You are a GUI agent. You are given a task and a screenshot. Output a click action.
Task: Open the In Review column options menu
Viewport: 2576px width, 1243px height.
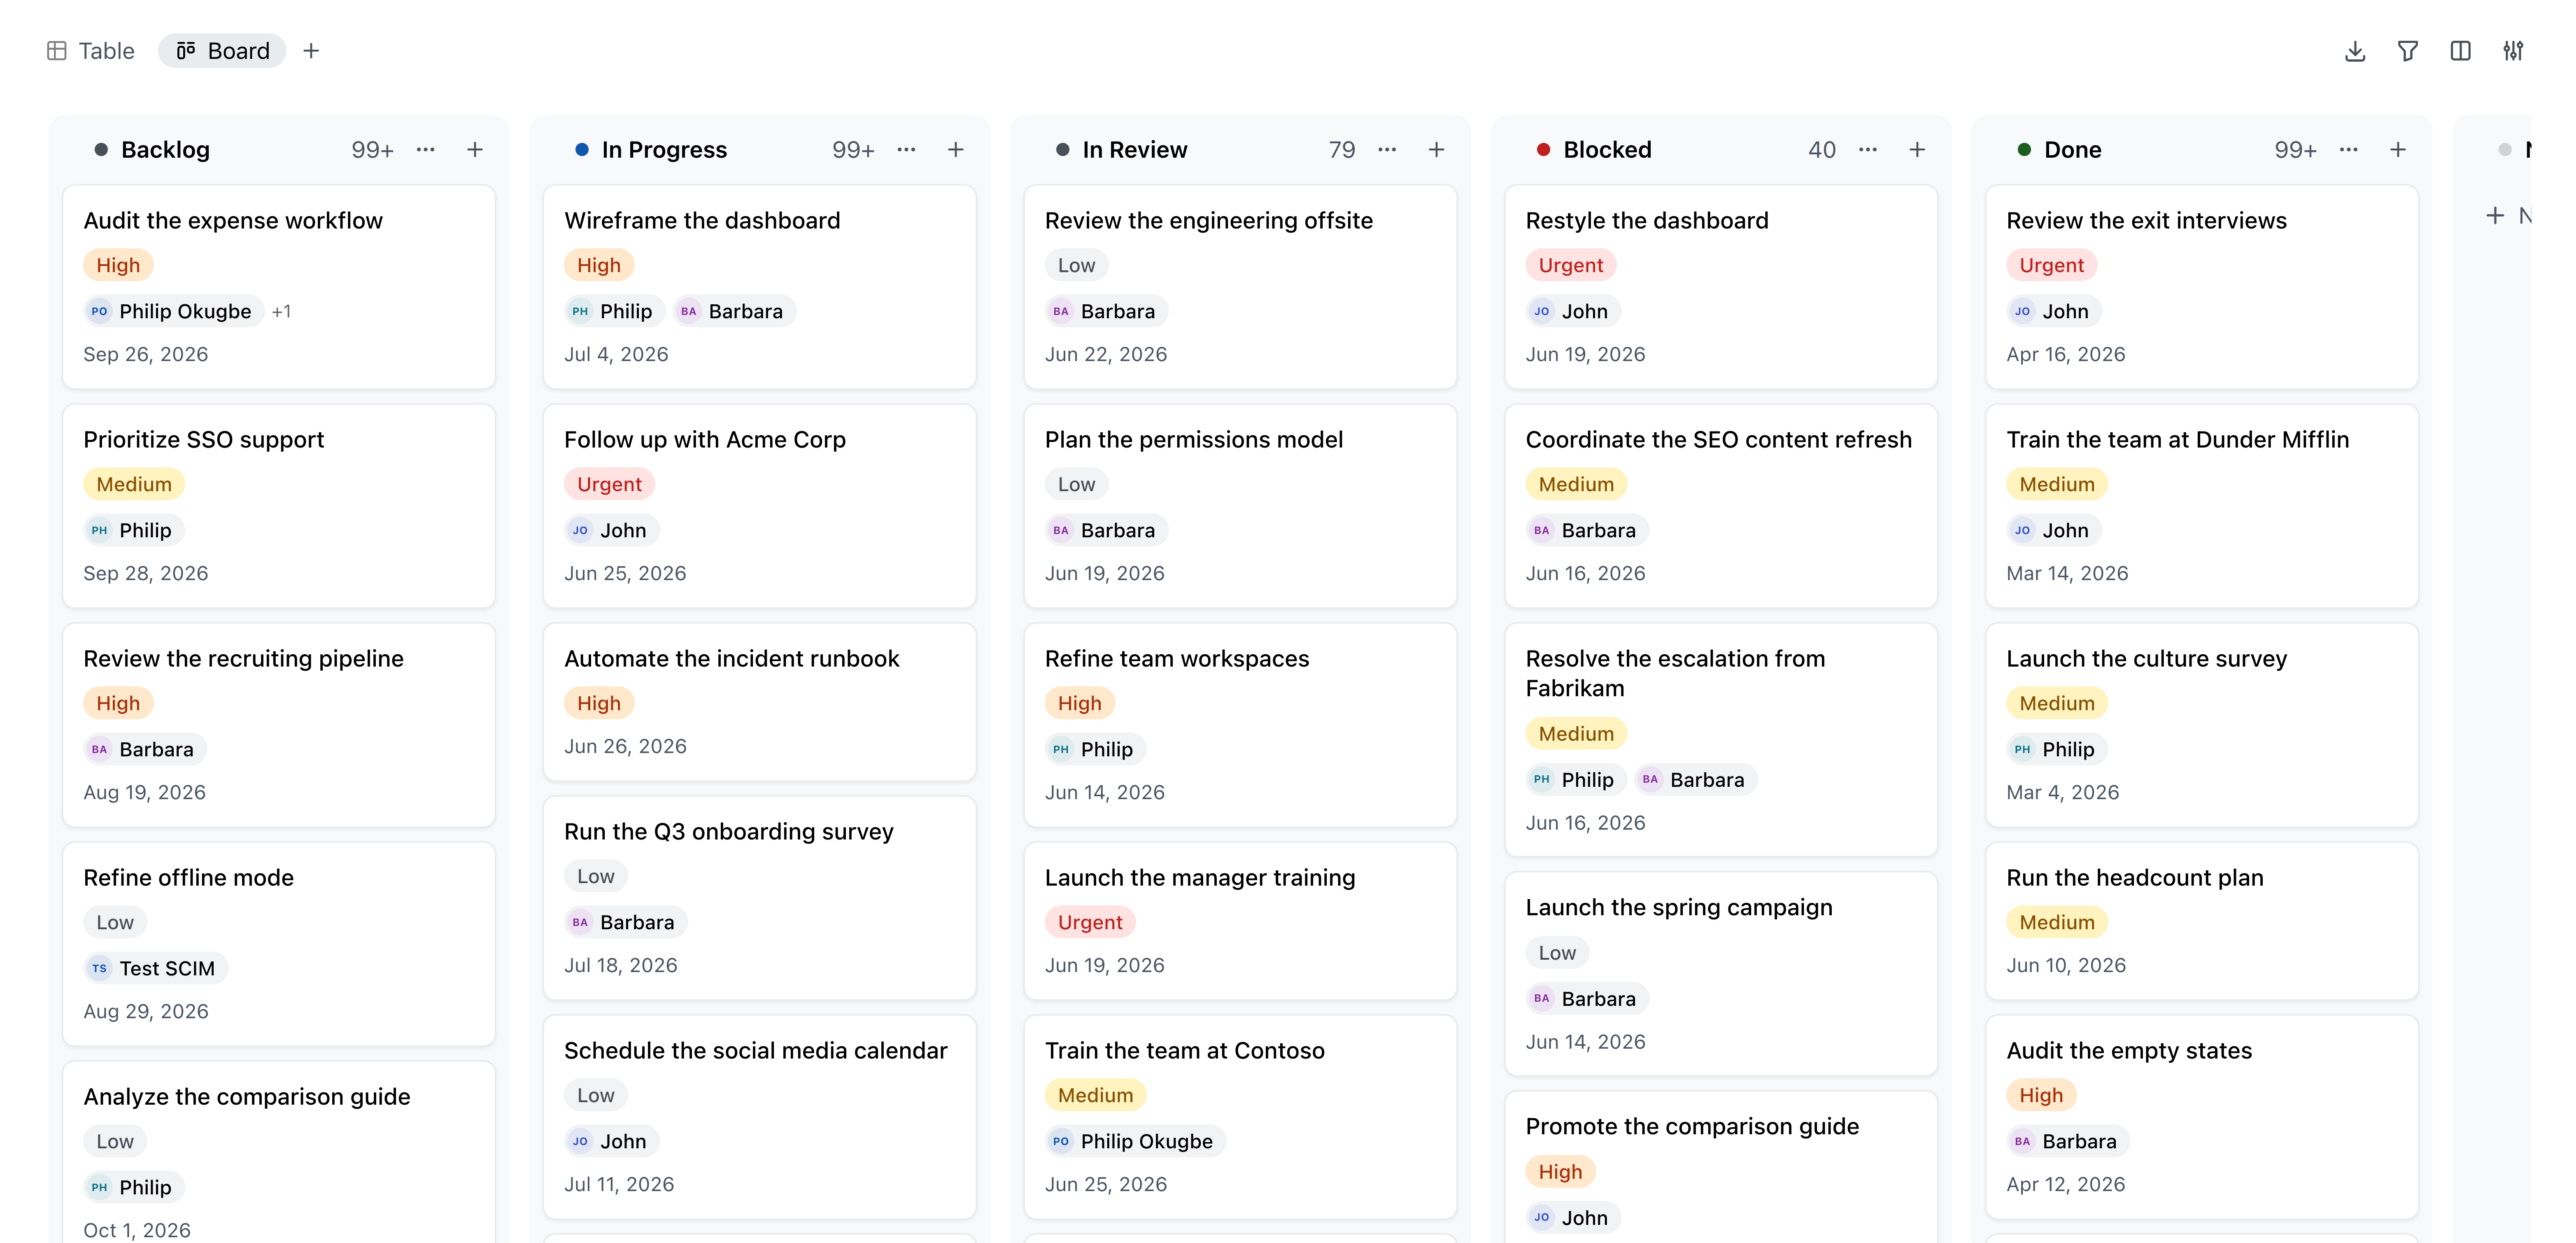coord(1388,150)
